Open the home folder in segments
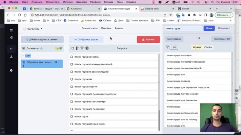Viewport: 241px width, 135px height. (28, 56)
